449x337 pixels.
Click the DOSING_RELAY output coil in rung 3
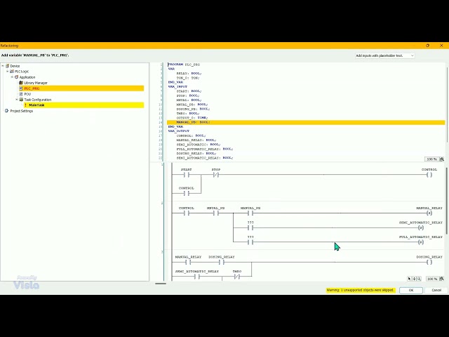click(429, 262)
